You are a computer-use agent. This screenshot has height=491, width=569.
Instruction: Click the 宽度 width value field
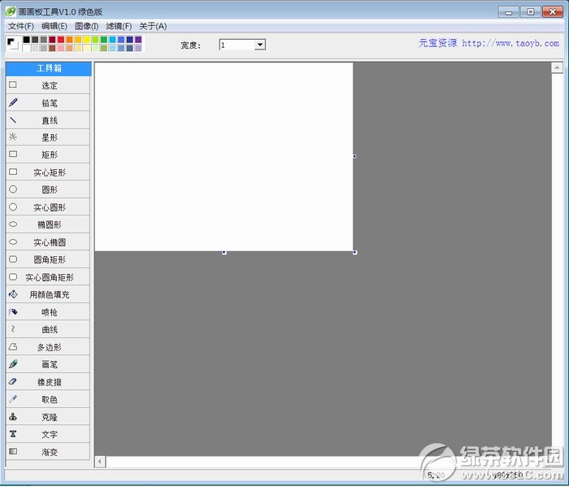click(x=237, y=45)
